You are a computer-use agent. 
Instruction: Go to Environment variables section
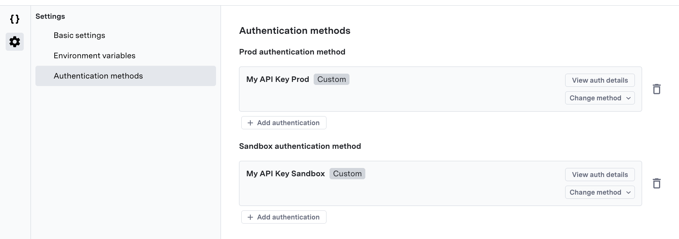click(94, 56)
